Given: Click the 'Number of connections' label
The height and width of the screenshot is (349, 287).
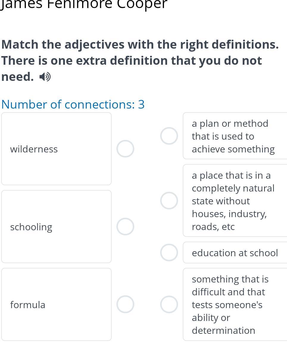Looking at the screenshot, I should coord(68,104).
